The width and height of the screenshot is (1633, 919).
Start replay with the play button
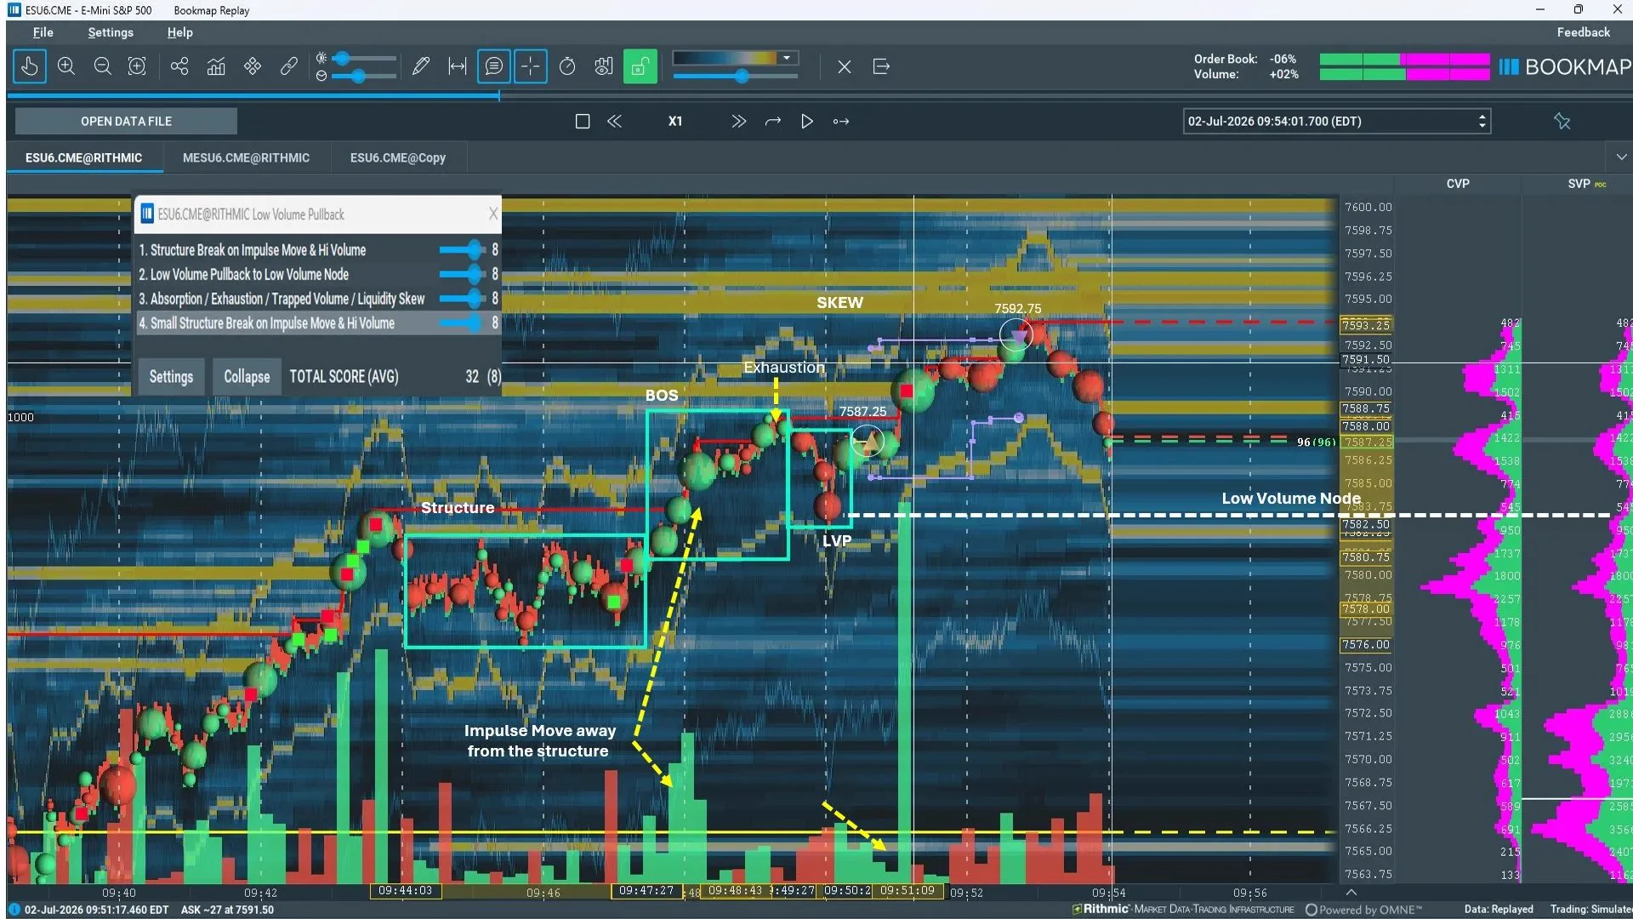coord(806,122)
